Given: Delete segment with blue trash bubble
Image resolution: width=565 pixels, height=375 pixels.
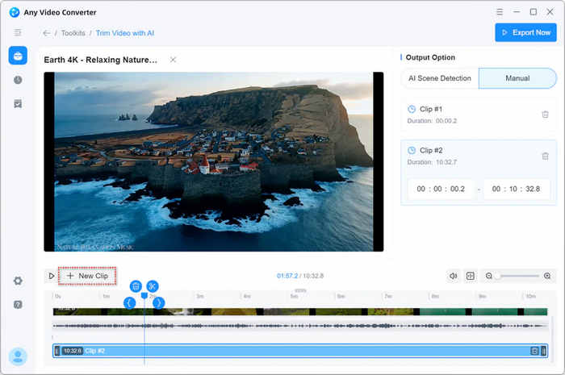Looking at the screenshot, I should tap(136, 286).
